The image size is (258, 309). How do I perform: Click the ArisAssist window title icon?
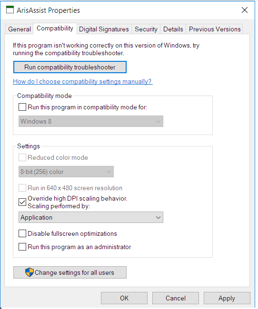click(x=10, y=10)
